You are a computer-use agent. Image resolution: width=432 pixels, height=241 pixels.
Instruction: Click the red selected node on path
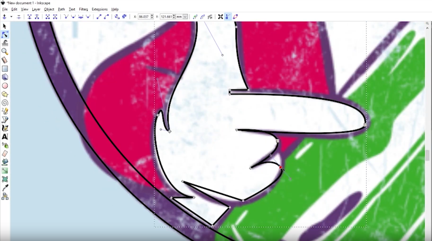click(x=281, y=167)
